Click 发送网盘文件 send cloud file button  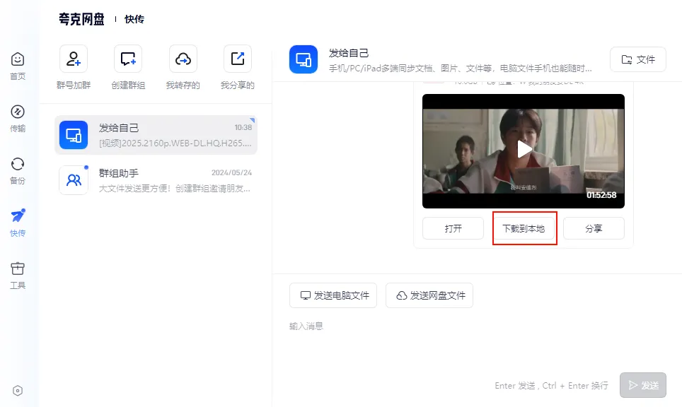[x=429, y=295]
